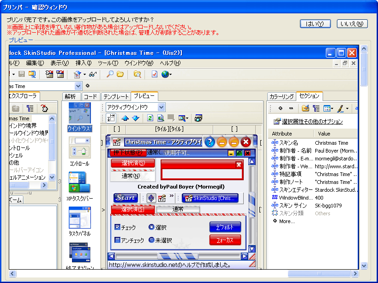378x283 pixels.
Task: Click the open folder toolbar icon
Action: 120,74
